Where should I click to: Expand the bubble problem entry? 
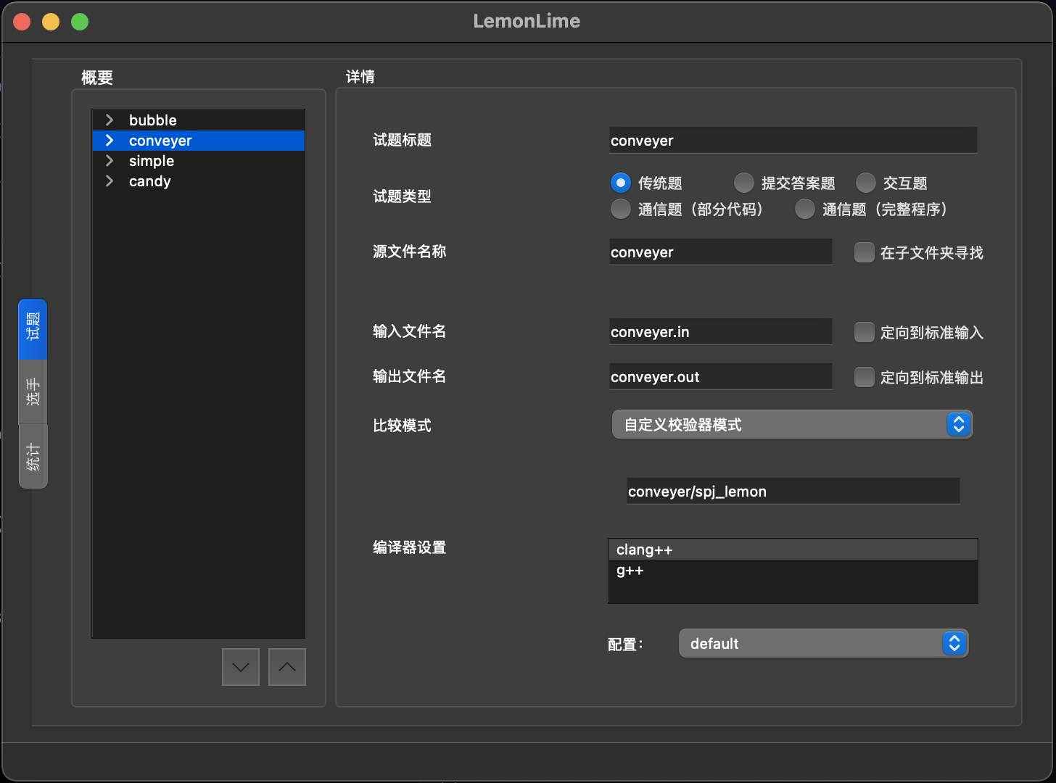[x=109, y=120]
